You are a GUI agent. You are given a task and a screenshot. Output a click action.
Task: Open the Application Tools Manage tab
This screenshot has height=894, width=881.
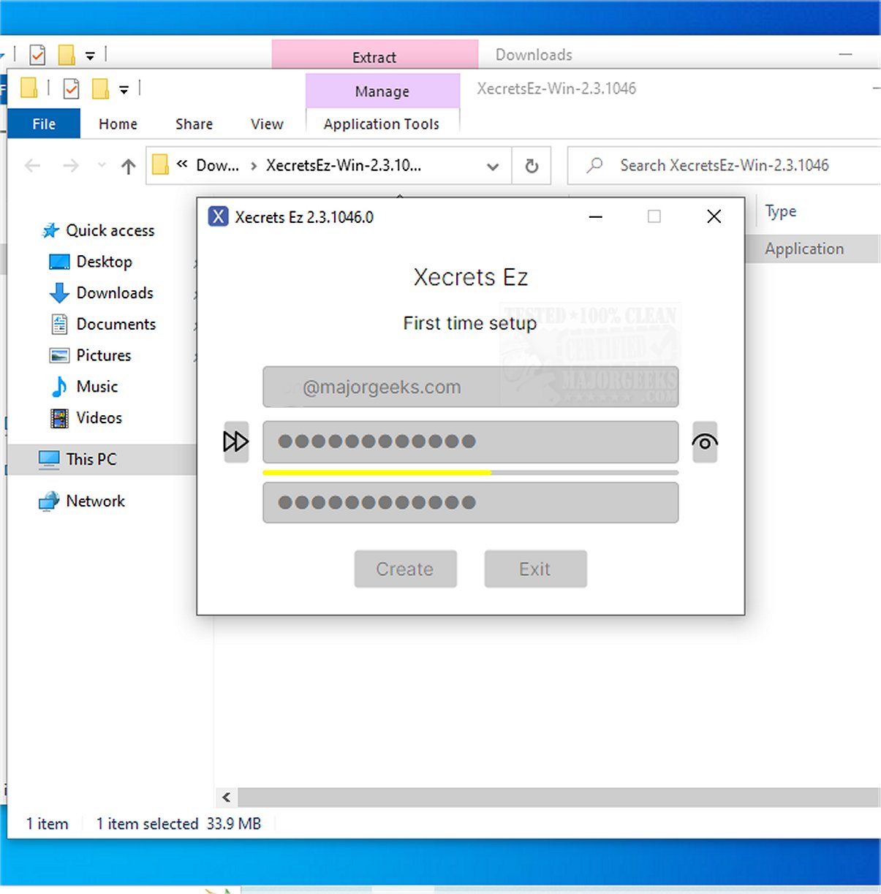[x=382, y=91]
